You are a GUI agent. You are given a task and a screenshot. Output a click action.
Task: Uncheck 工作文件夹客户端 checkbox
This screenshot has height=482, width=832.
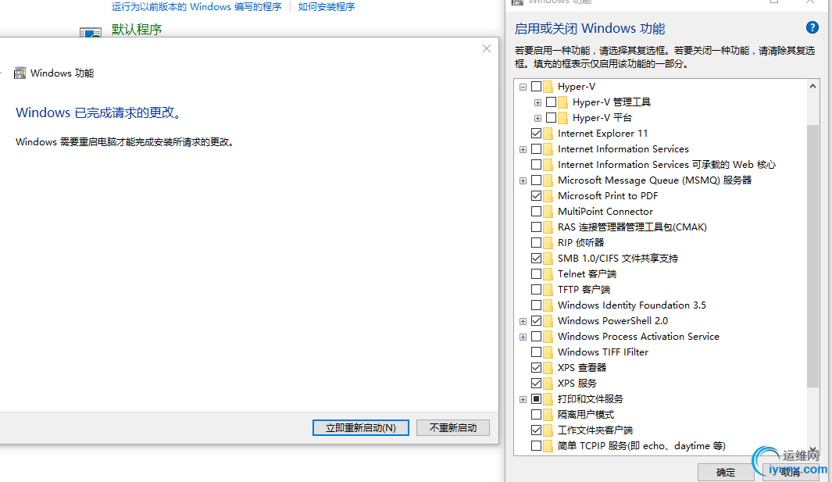click(x=537, y=430)
